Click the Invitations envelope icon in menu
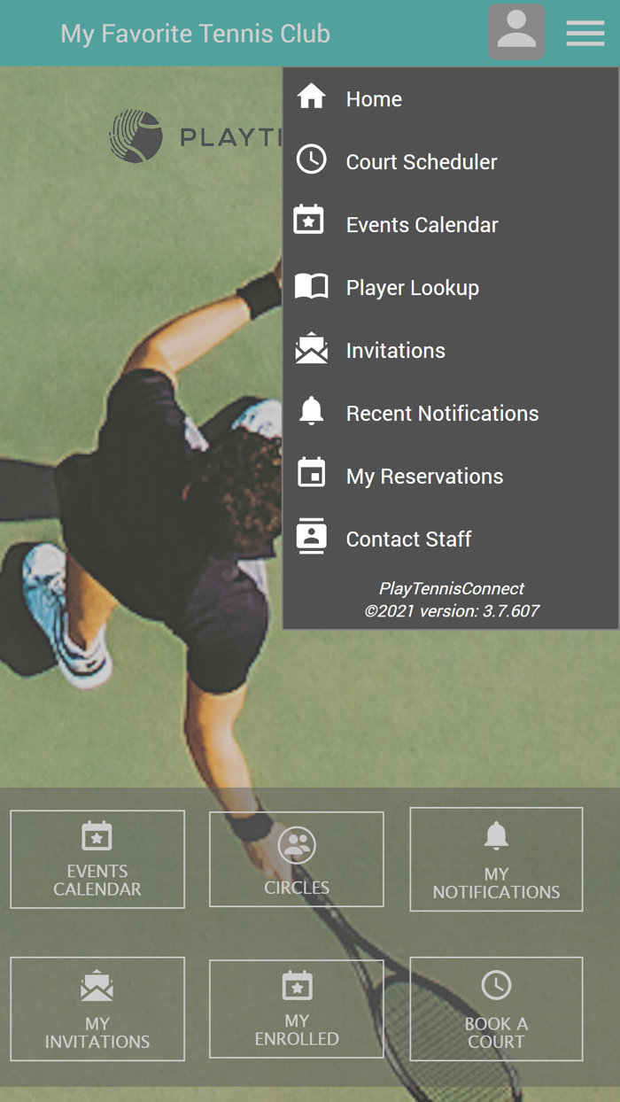Viewport: 620px width, 1102px height. click(x=311, y=348)
